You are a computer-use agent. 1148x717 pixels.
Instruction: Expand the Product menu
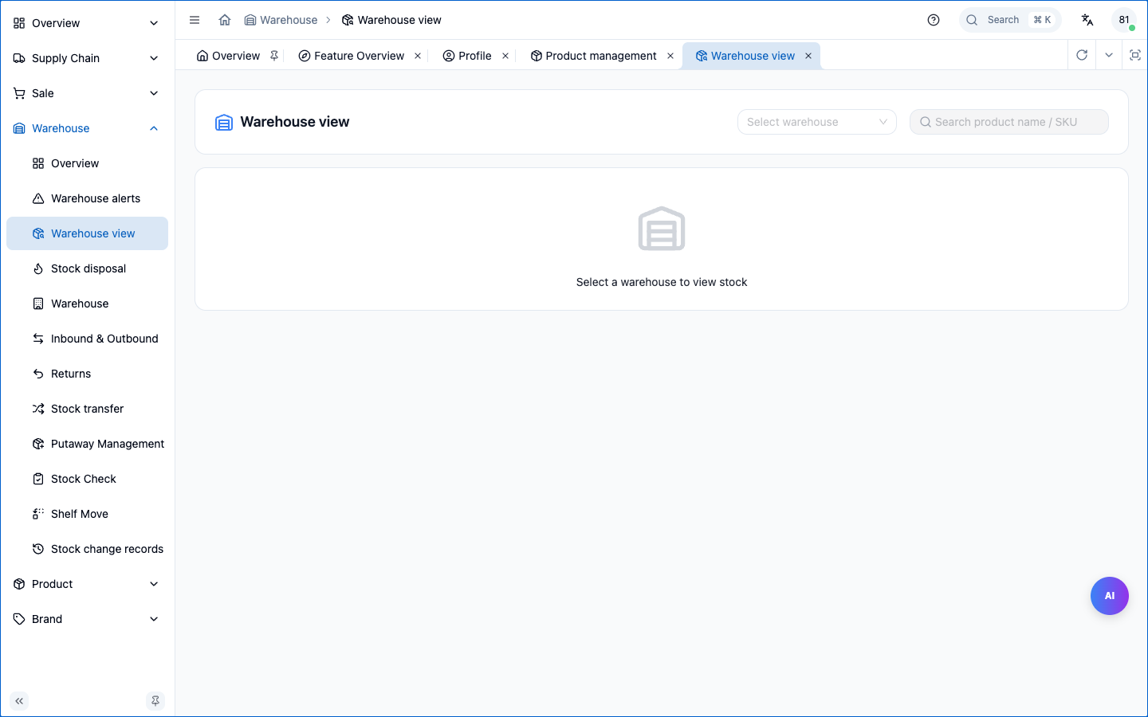[88, 584]
